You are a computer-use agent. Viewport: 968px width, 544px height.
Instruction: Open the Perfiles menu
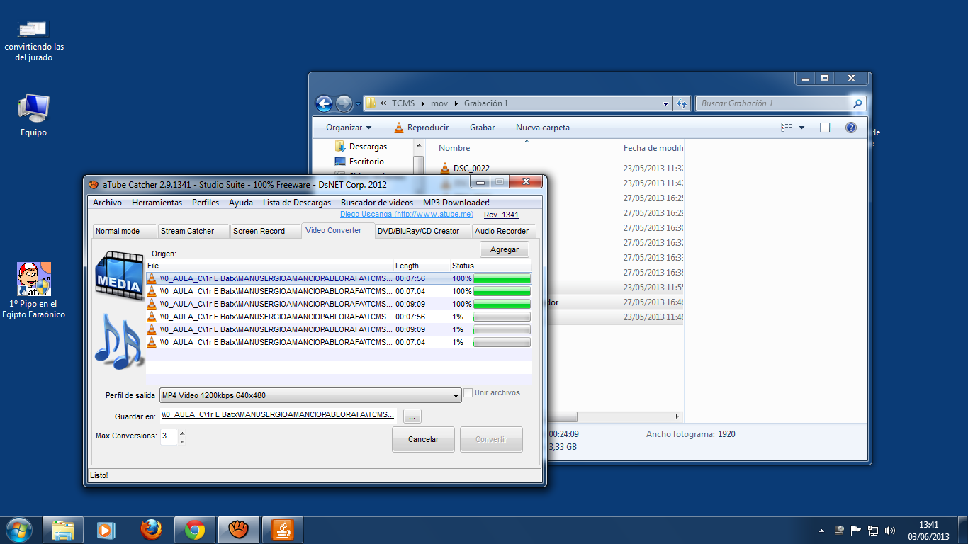(x=206, y=203)
